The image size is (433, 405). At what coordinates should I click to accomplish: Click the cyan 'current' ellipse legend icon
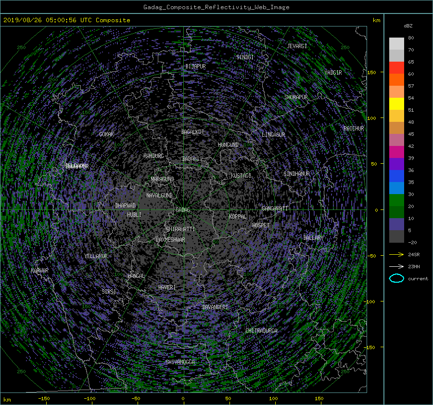(396, 278)
